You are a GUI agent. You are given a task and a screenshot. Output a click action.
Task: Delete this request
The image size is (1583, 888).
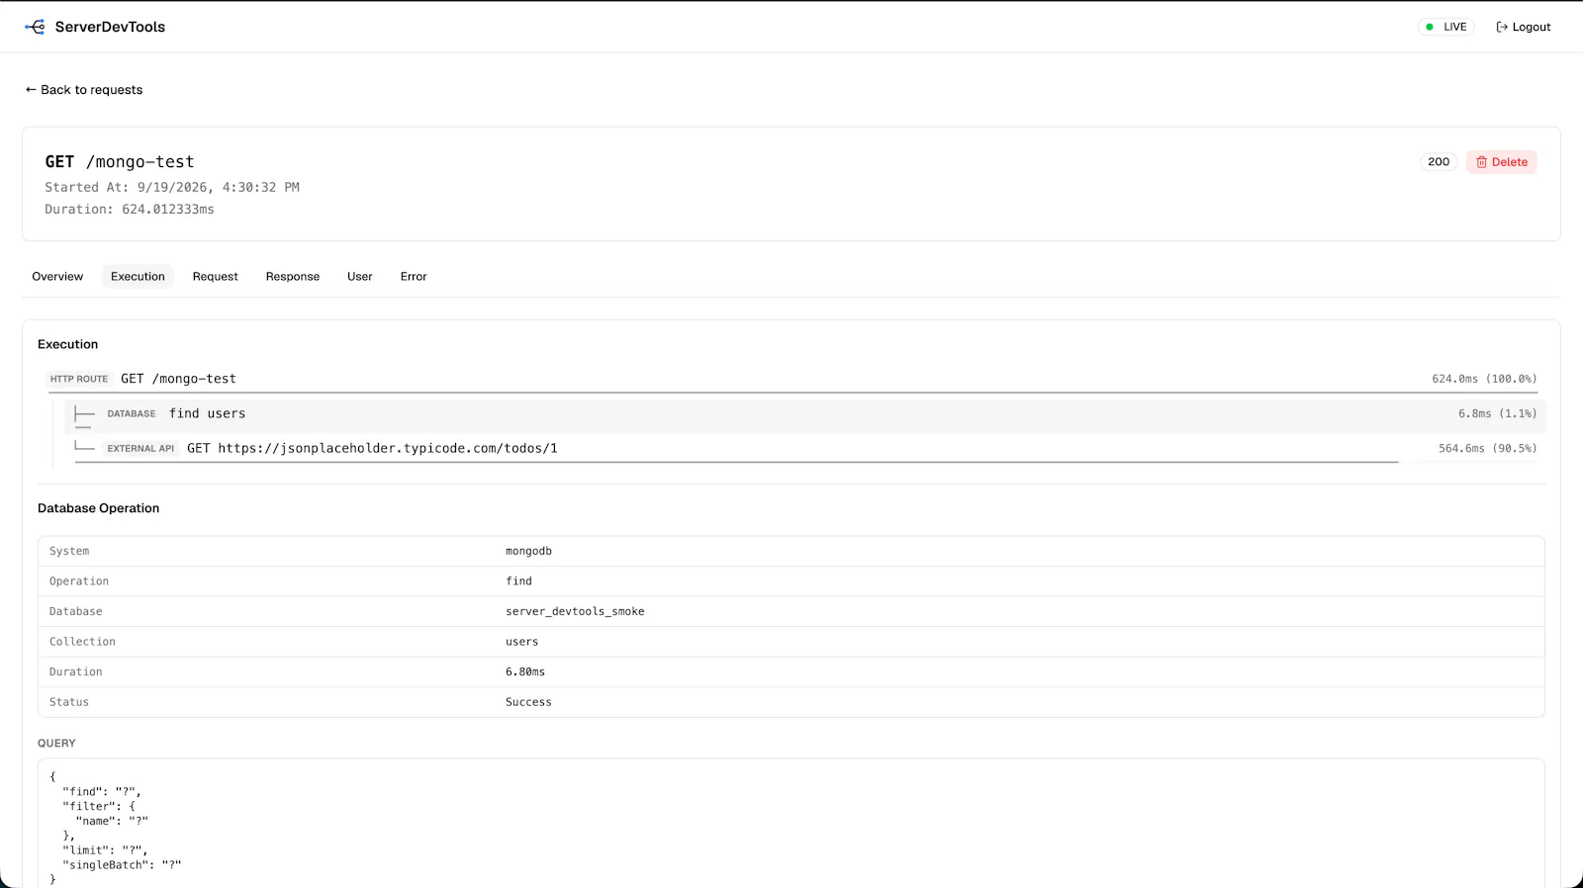click(x=1501, y=162)
